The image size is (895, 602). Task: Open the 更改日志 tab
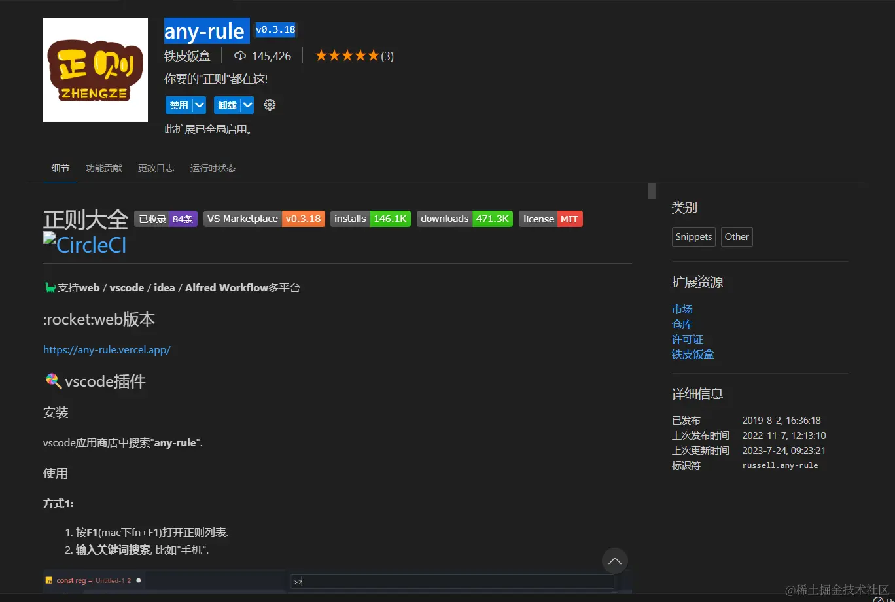tap(156, 168)
